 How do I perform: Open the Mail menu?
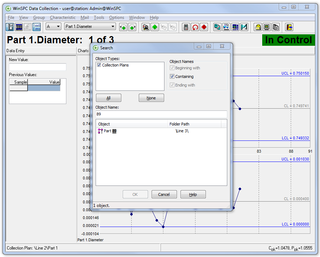point(85,18)
